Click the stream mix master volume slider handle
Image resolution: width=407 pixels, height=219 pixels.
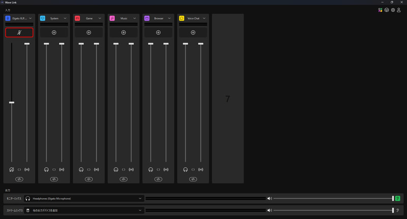tap(393, 210)
